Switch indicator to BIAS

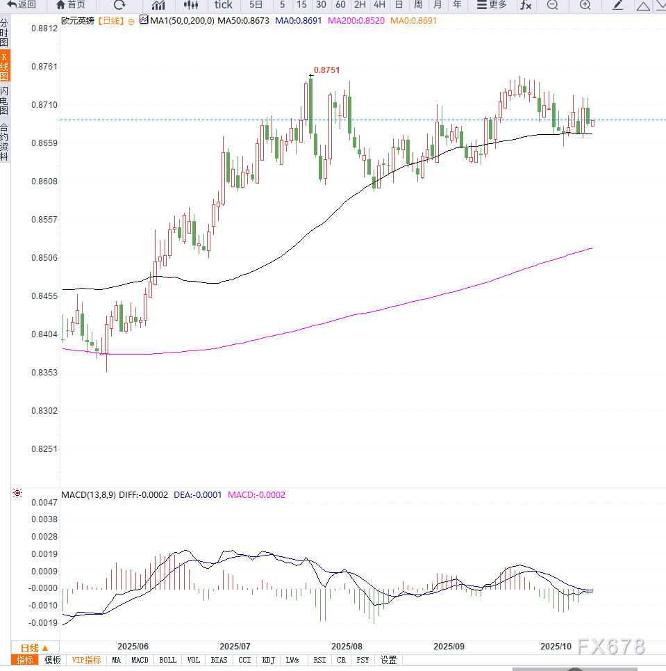(219, 660)
